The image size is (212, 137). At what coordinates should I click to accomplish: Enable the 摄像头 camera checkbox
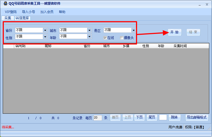click(x=122, y=38)
